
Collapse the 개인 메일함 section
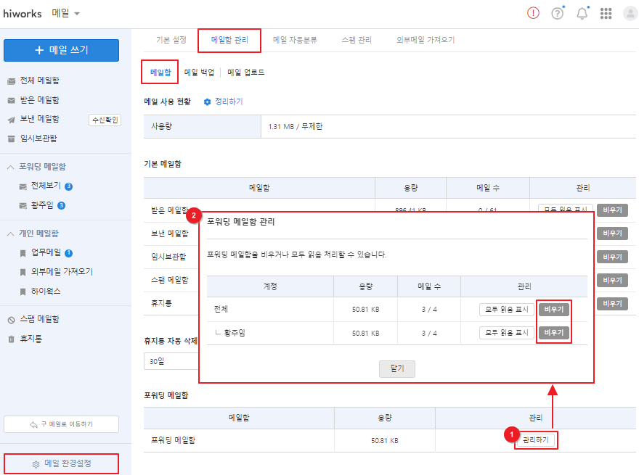(x=11, y=234)
